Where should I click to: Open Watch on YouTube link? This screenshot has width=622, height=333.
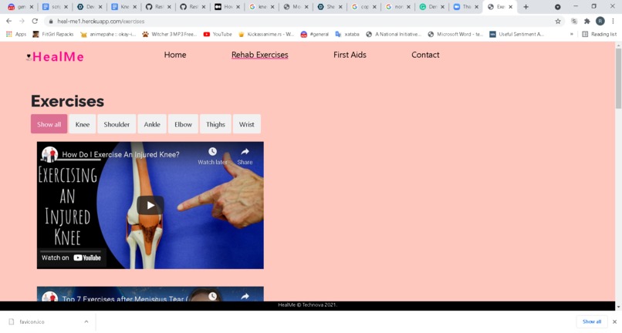[72, 257]
